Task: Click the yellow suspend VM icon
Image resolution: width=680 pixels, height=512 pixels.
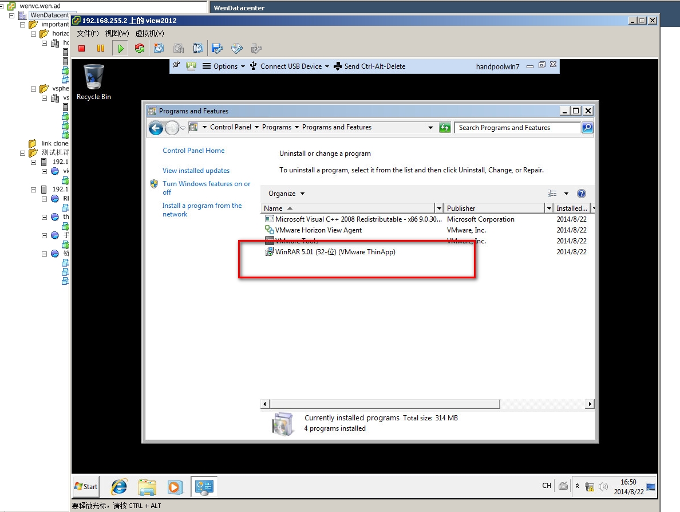Action: pyautogui.click(x=101, y=48)
